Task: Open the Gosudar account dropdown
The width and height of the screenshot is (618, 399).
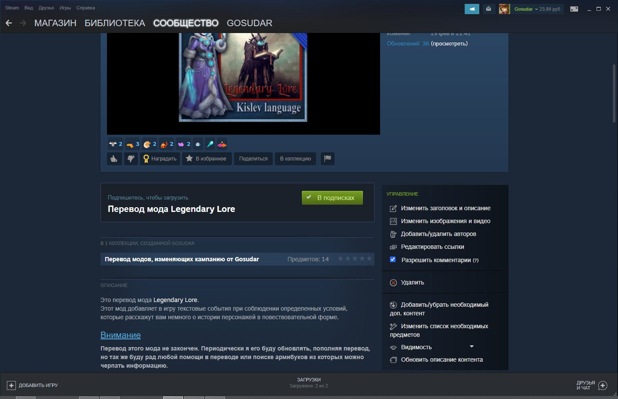Action: pyautogui.click(x=537, y=9)
